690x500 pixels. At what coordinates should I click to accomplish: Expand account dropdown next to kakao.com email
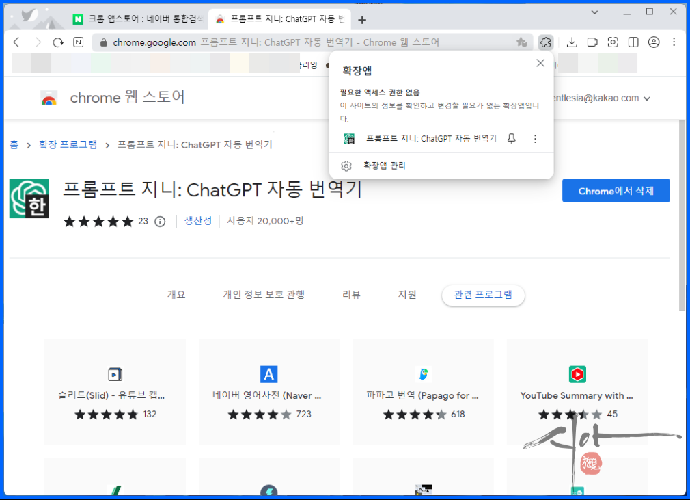pos(647,98)
